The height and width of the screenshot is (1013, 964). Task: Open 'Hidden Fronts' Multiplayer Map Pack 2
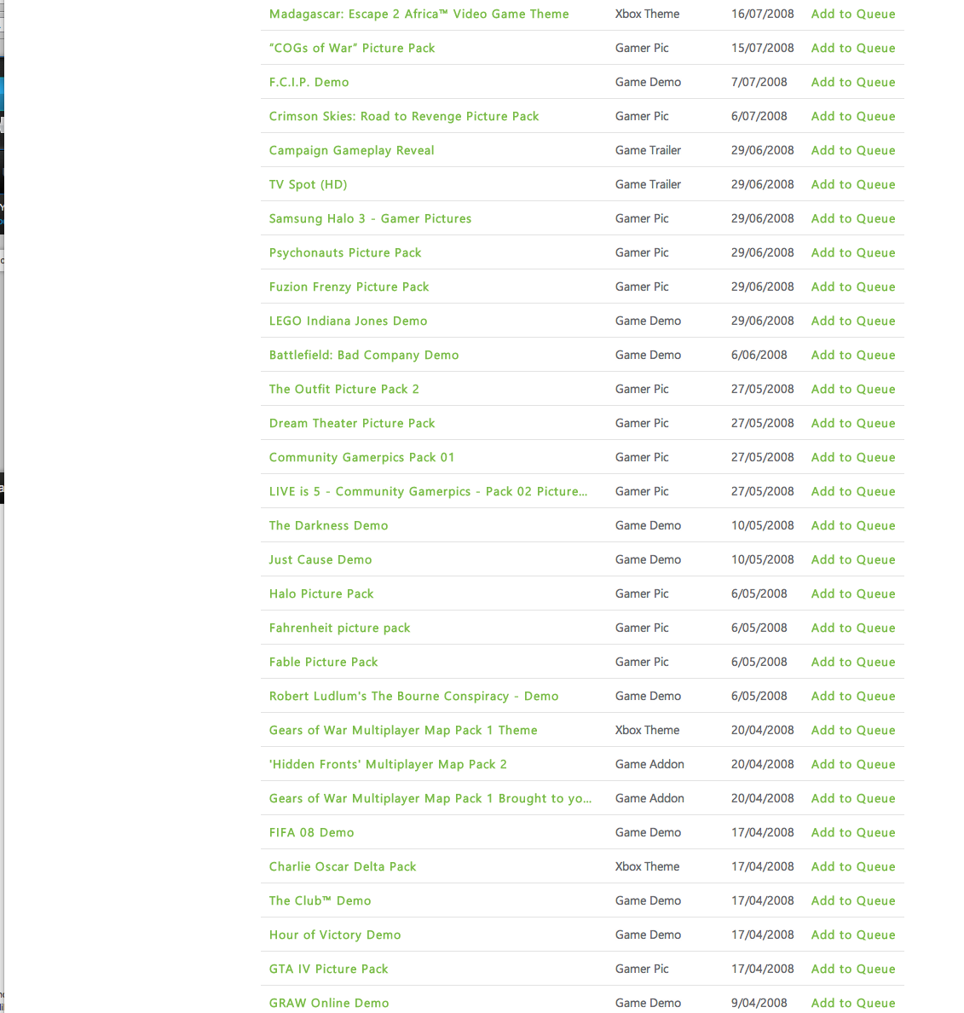pyautogui.click(x=388, y=764)
